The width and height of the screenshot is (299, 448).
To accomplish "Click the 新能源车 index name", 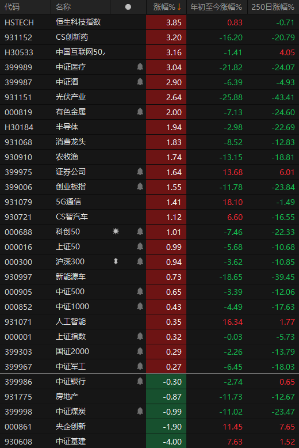I will coord(71,276).
